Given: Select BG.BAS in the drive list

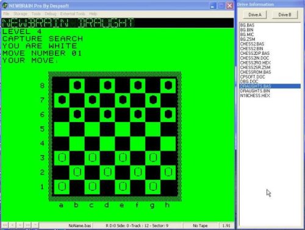Looking at the screenshot, I should point(247,25).
